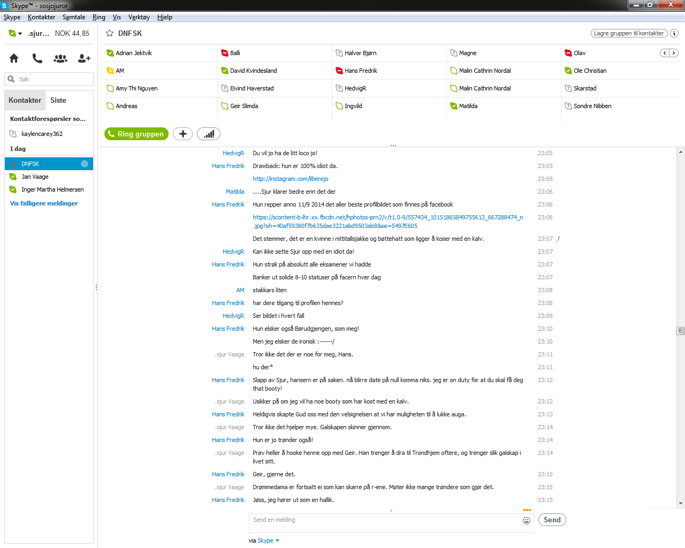
Task: Click Adrian Jektvik's status icon
Action: (x=110, y=53)
